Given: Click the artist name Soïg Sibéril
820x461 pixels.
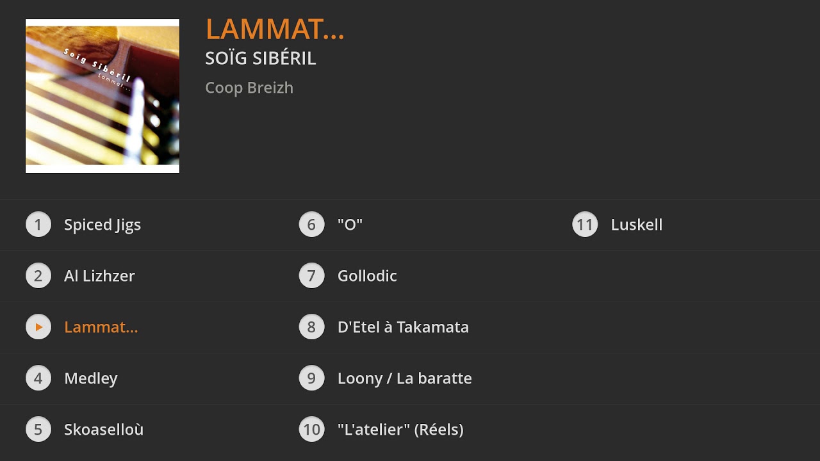Looking at the screenshot, I should click(x=260, y=58).
